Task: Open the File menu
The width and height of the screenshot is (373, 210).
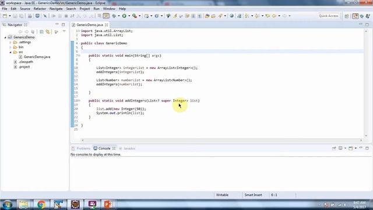Action: [5, 9]
